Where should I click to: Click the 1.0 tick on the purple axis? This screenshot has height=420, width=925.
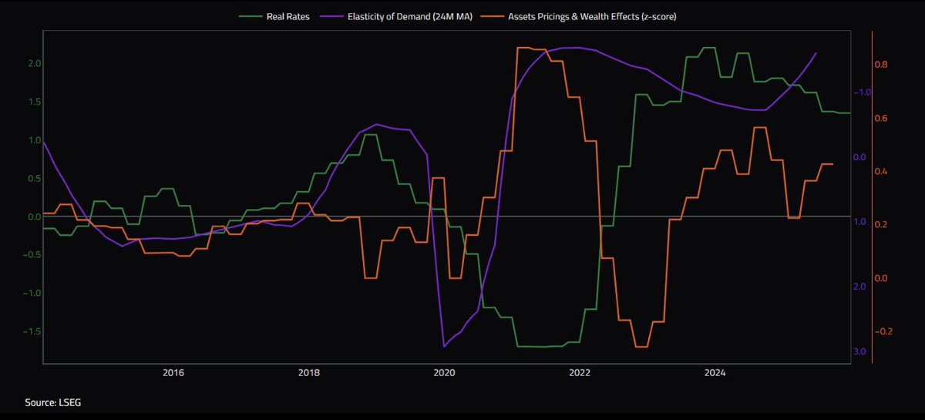tap(861, 222)
